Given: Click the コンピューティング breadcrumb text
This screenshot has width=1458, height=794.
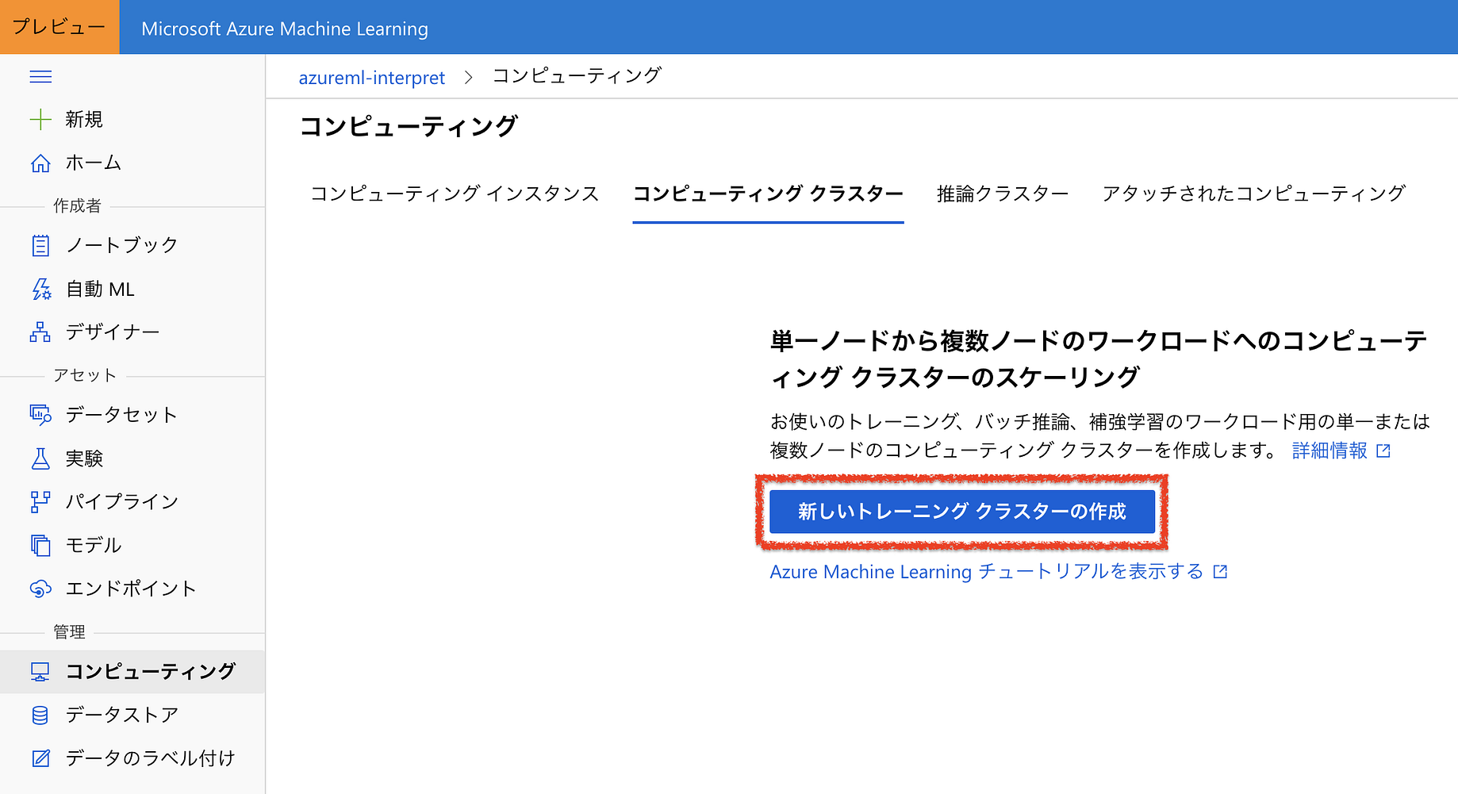Looking at the screenshot, I should click(x=577, y=76).
